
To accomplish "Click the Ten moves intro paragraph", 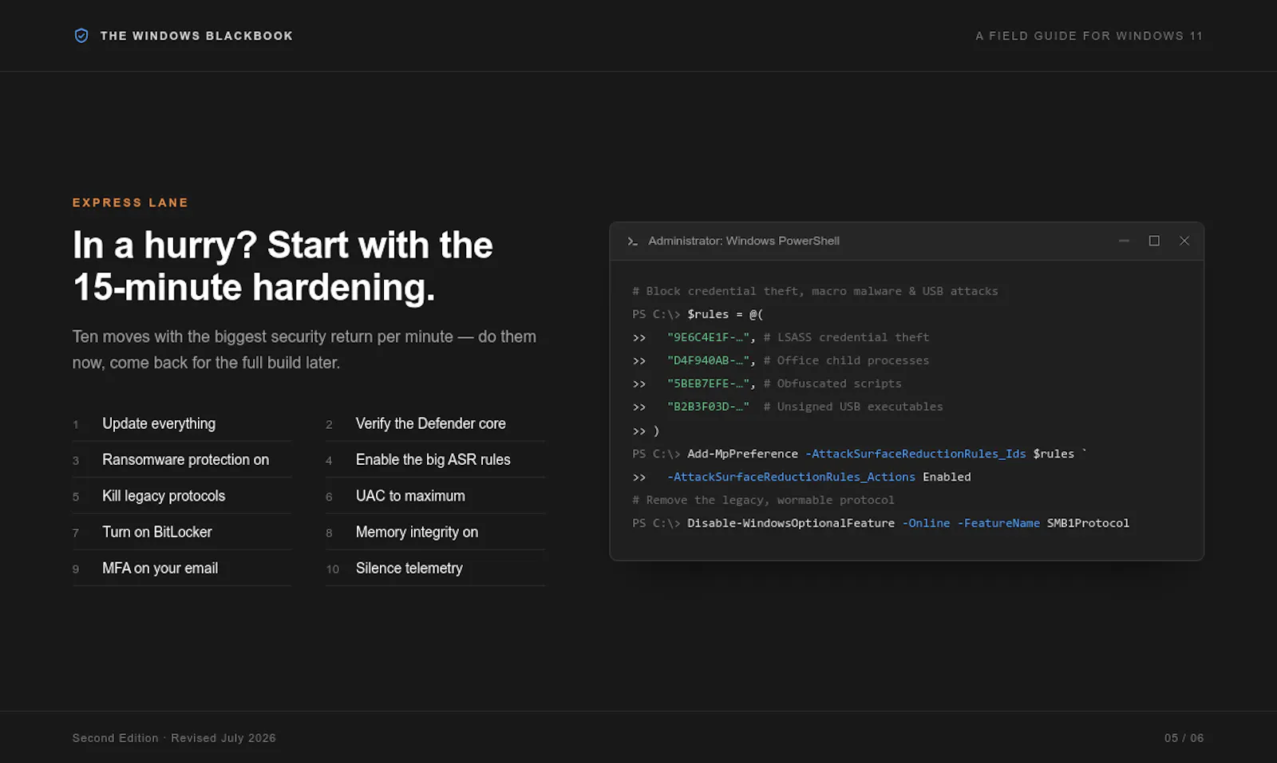I will [x=304, y=349].
